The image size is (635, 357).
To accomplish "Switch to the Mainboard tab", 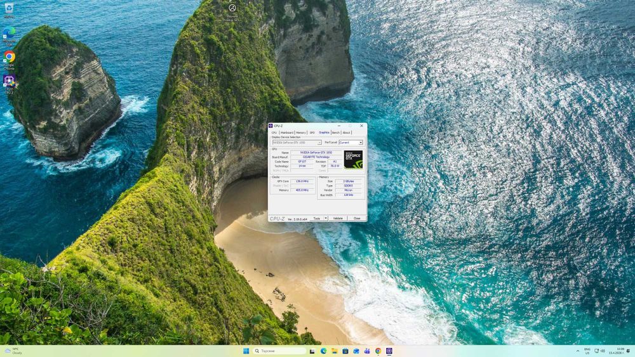I will [x=287, y=133].
